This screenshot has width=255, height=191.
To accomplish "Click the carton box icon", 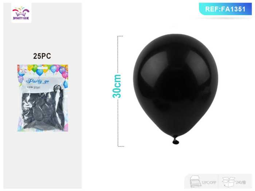I will point(229,182).
